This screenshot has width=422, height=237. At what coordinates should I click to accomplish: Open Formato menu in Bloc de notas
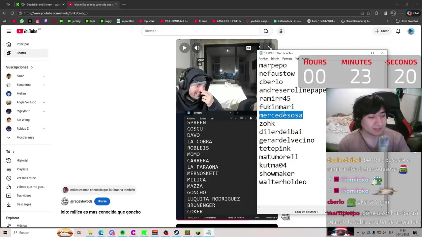click(287, 59)
